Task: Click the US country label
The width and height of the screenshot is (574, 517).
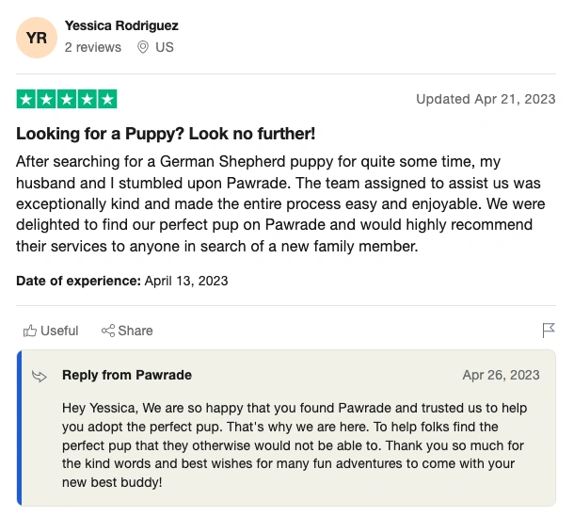Action: coord(165,47)
